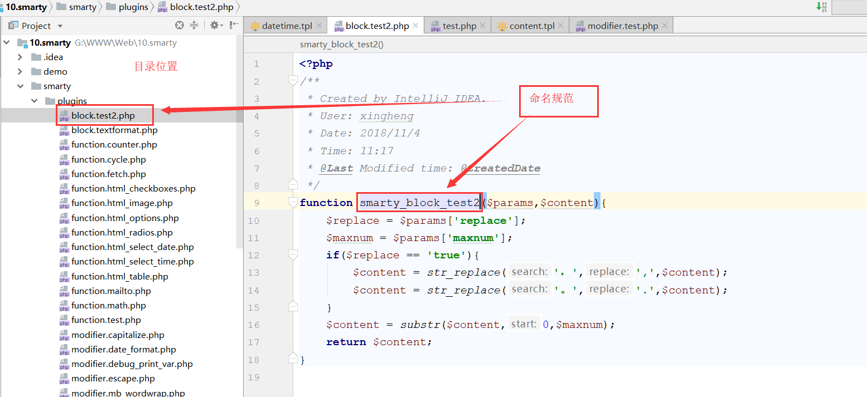Screen dimensions: 867x397
Task: Expand the .idea folder
Action: click(x=20, y=57)
